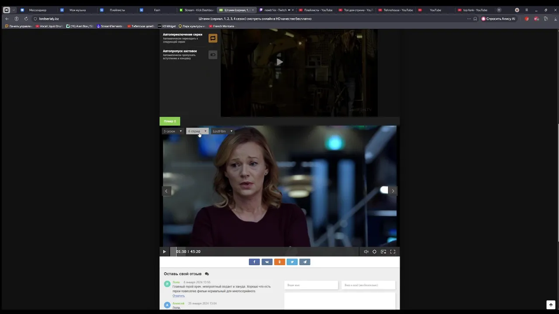
Task: Share on Telegram
Action: pos(305,262)
